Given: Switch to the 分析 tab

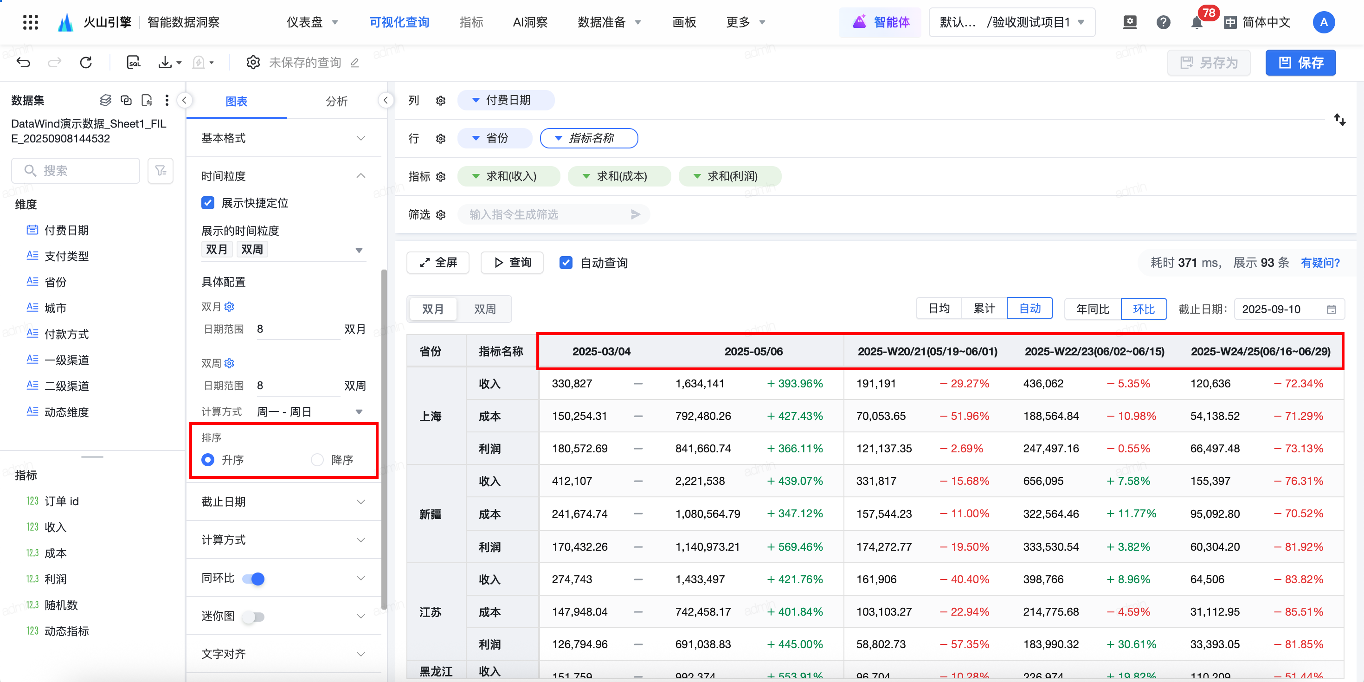Looking at the screenshot, I should pyautogui.click(x=336, y=101).
